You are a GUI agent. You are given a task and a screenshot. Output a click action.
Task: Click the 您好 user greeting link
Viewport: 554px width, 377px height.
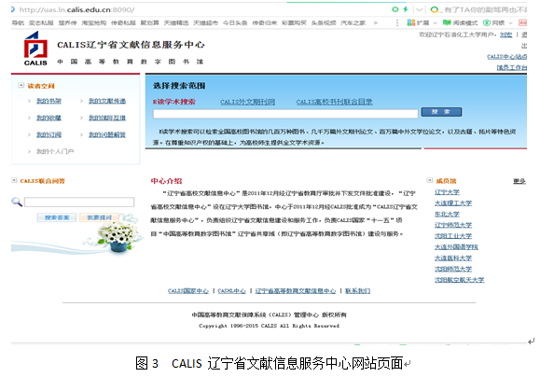tap(506, 35)
